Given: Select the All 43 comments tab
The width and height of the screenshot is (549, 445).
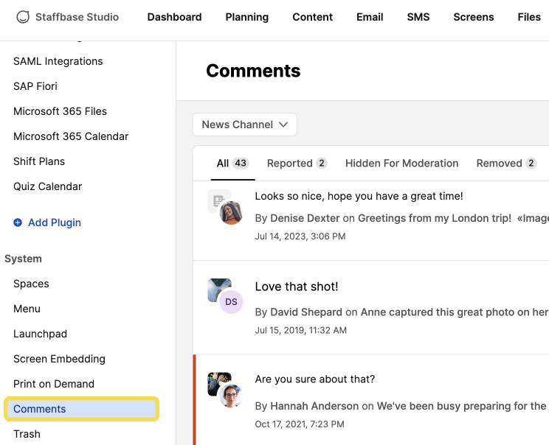Looking at the screenshot, I should (x=232, y=164).
